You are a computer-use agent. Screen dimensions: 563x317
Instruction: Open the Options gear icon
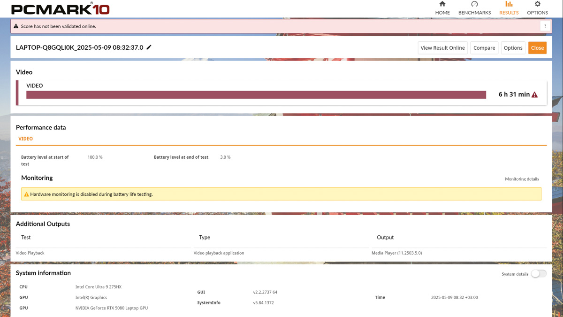point(537,4)
